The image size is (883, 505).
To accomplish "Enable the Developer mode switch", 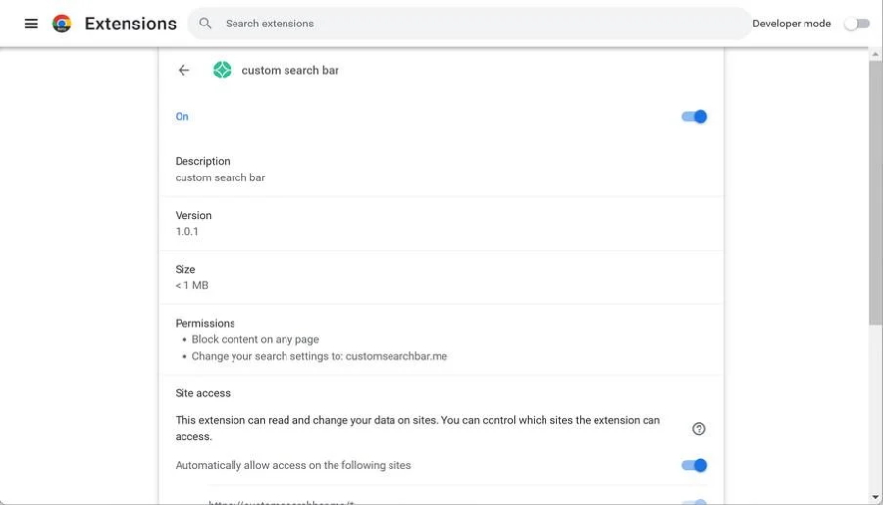I will pyautogui.click(x=857, y=24).
